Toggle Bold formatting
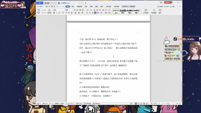Image resolution: width=201 pixels, height=113 pixels. pos(54,13)
